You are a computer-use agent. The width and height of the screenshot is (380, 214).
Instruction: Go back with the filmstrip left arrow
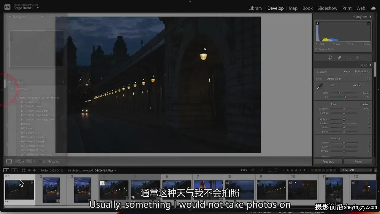(29, 170)
